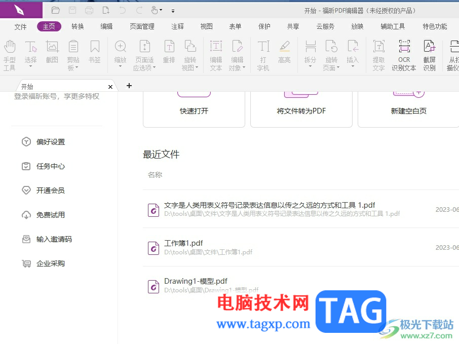Open the Protect (保护) tab

pos(264,27)
